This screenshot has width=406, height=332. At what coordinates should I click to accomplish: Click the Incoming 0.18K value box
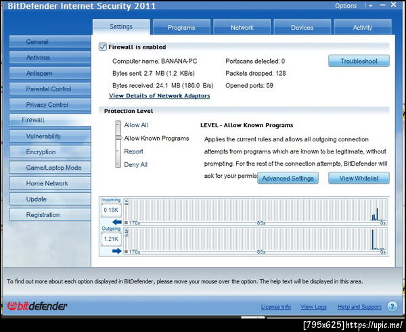coord(111,210)
